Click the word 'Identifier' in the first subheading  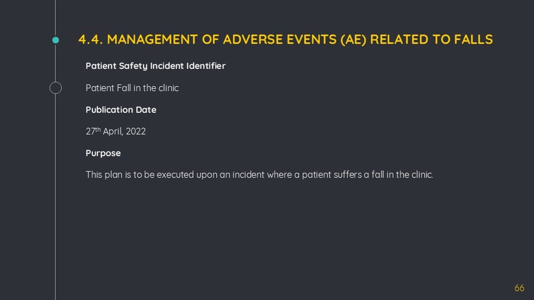coord(206,66)
